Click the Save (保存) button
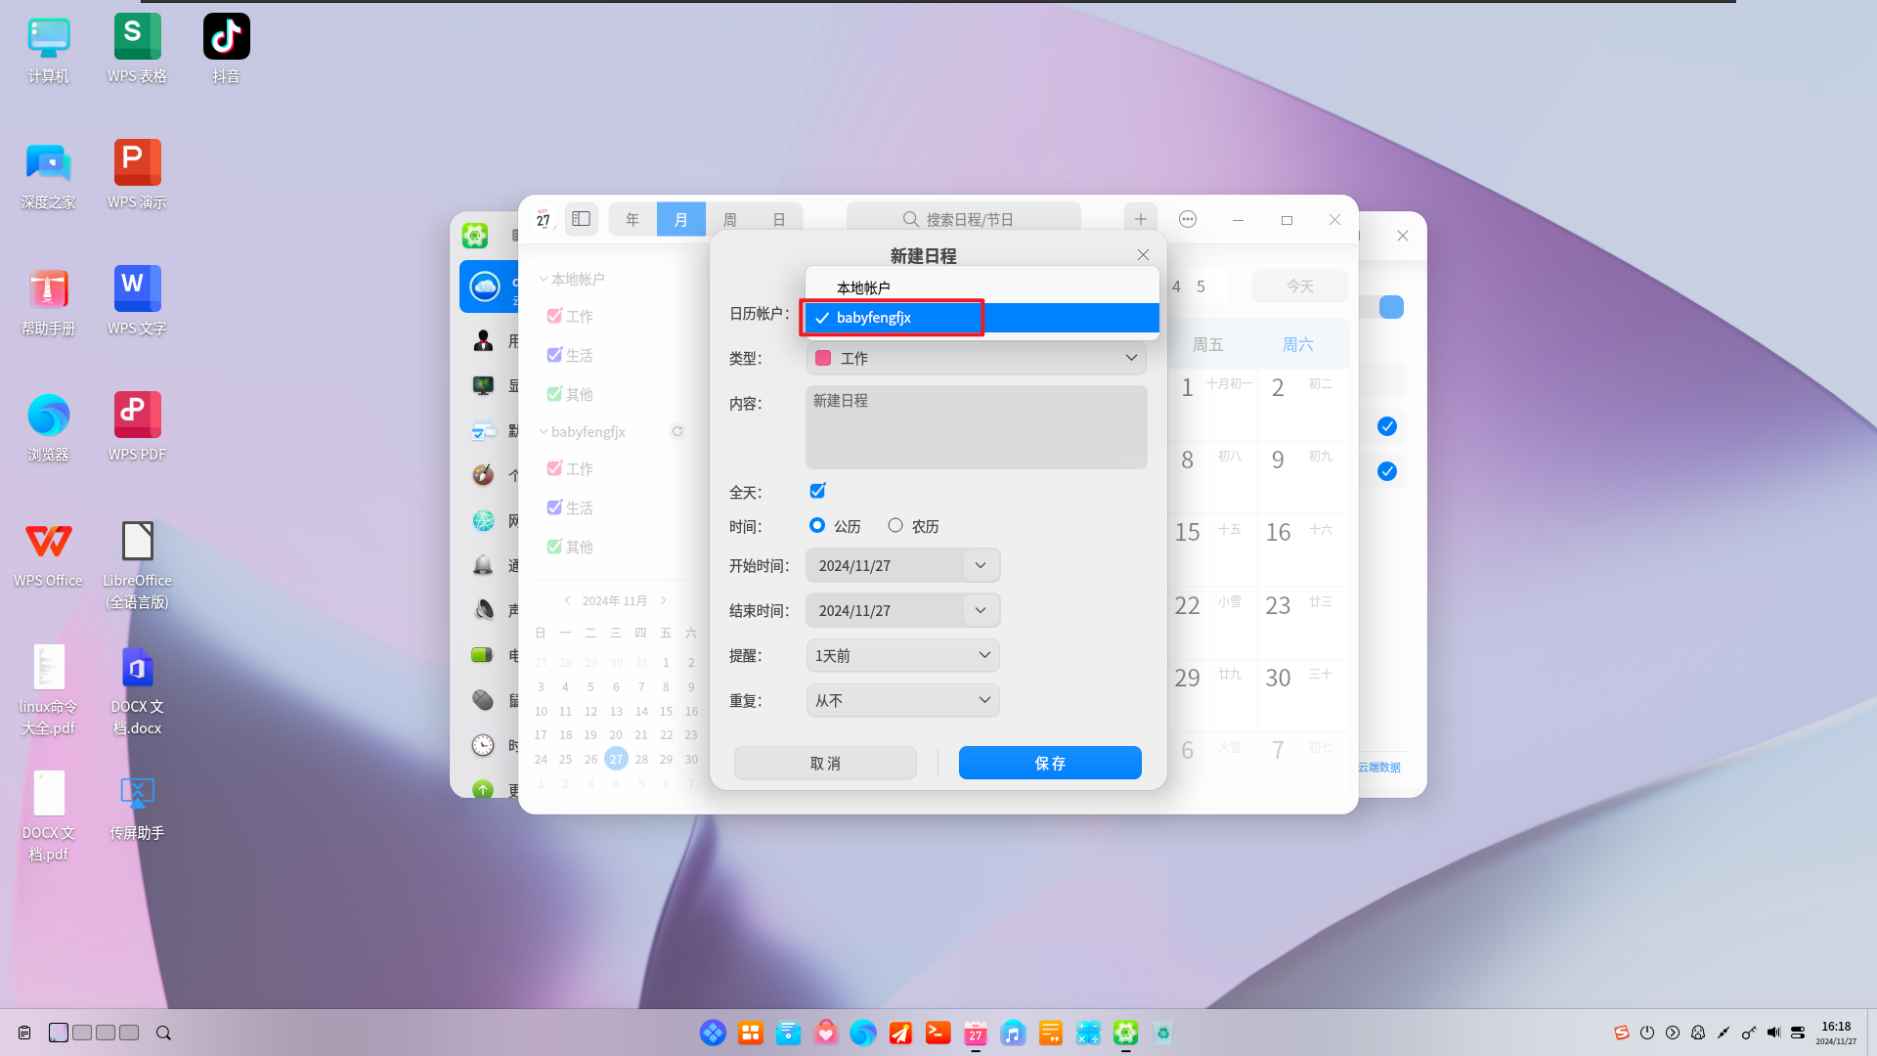This screenshot has height=1056, width=1877. tap(1050, 763)
